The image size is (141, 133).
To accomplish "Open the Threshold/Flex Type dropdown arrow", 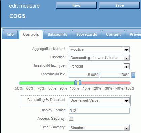I will pos(127,66).
